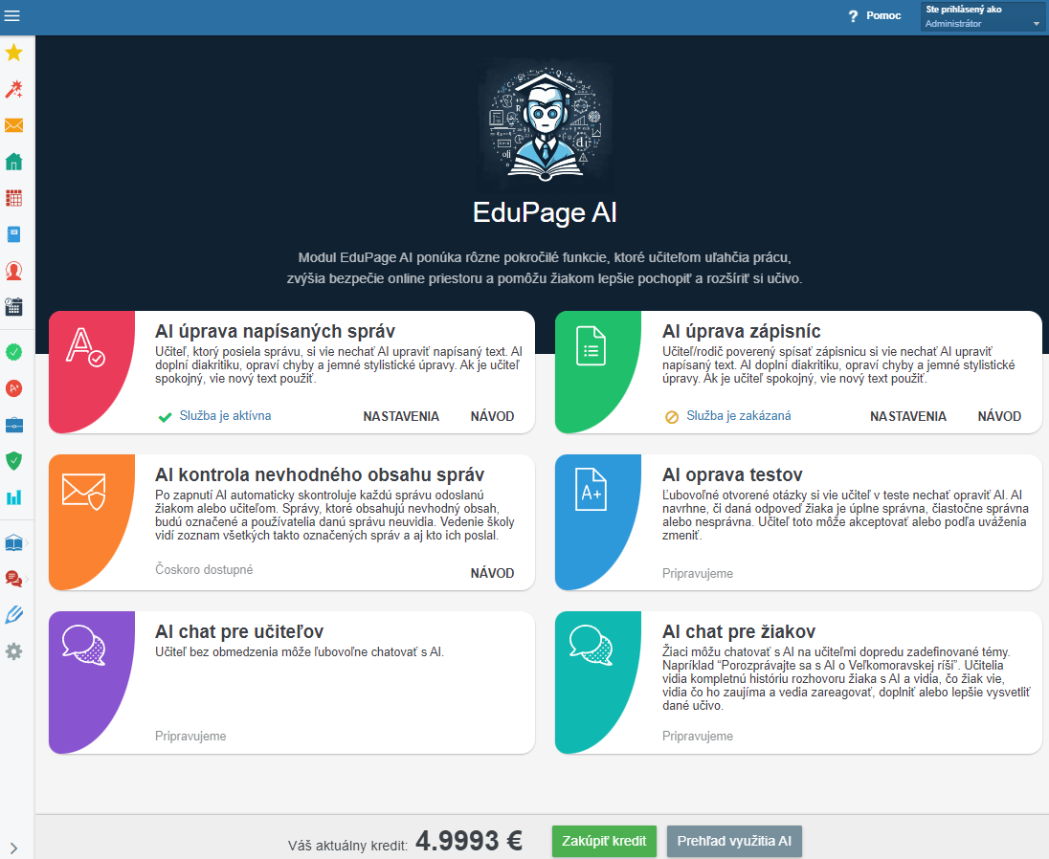Click the blue pen feather sidebar icon

[14, 614]
